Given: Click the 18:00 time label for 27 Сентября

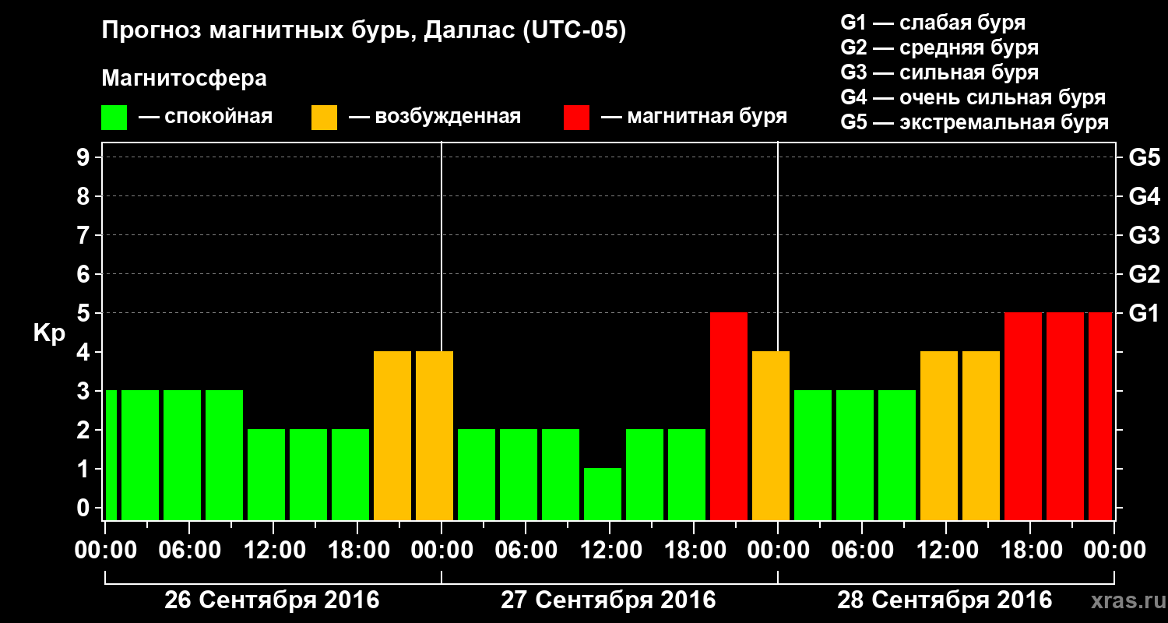Looking at the screenshot, I should 694,551.
